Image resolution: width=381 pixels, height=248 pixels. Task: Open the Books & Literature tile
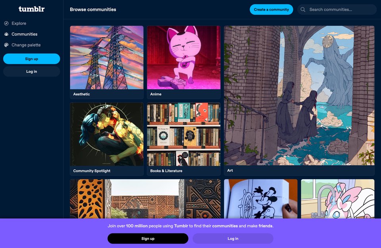pos(184,139)
